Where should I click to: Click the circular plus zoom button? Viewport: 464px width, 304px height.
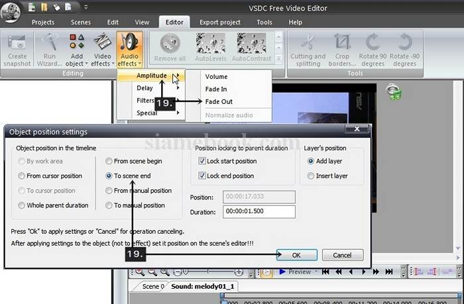pos(239,272)
